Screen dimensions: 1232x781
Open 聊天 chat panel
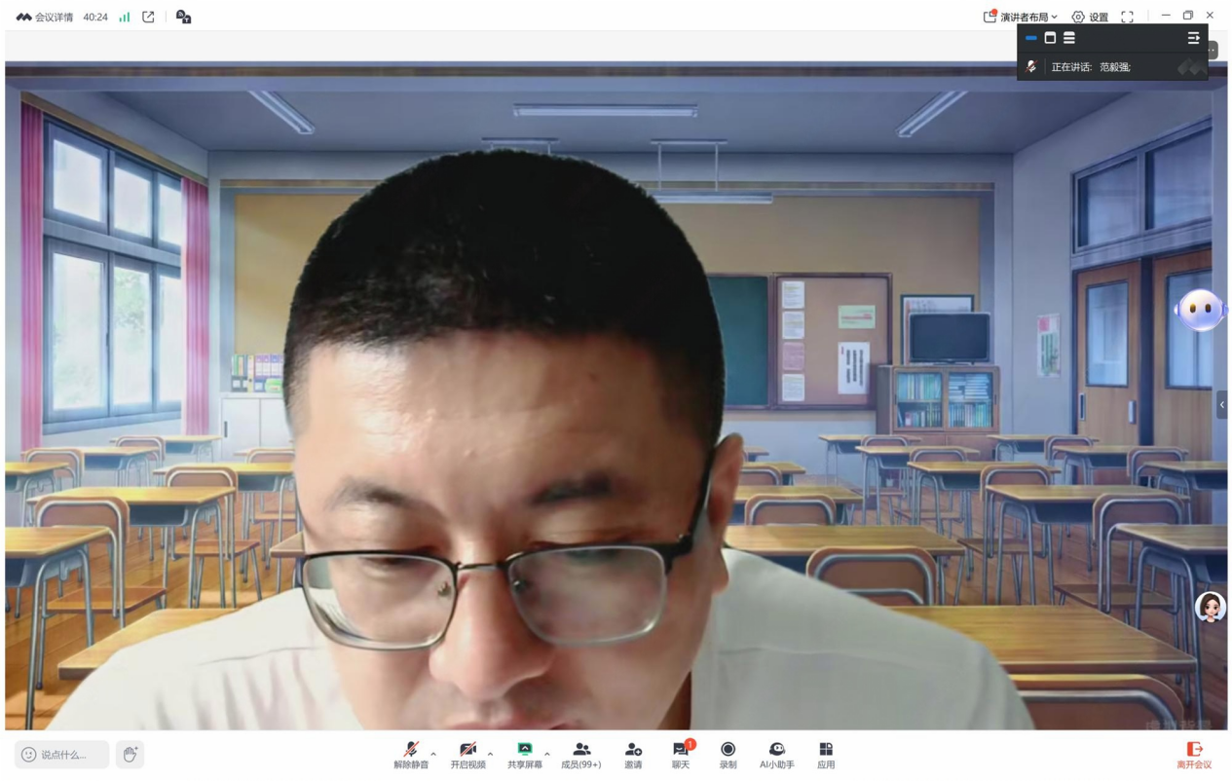coord(681,755)
